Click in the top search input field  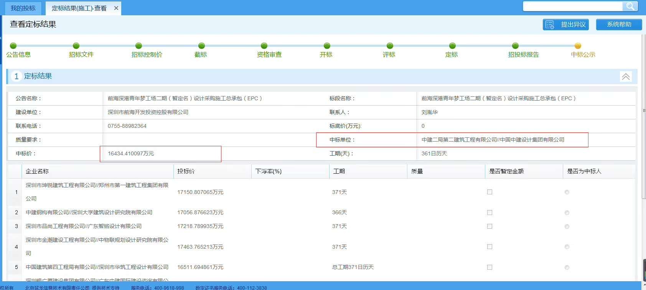tap(572, 6)
